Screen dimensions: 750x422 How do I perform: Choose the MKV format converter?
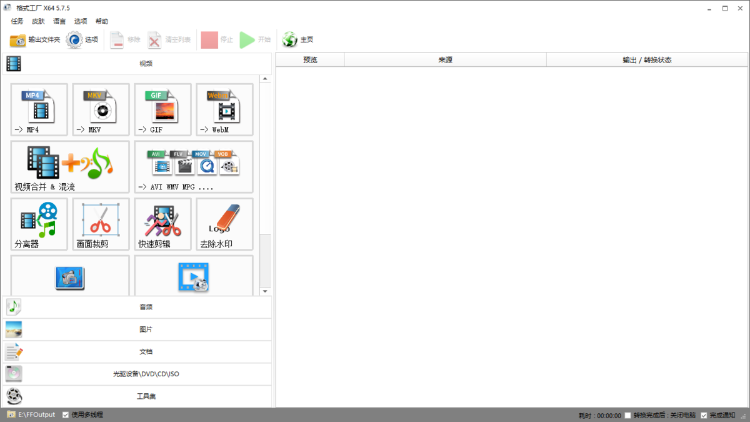tap(101, 109)
